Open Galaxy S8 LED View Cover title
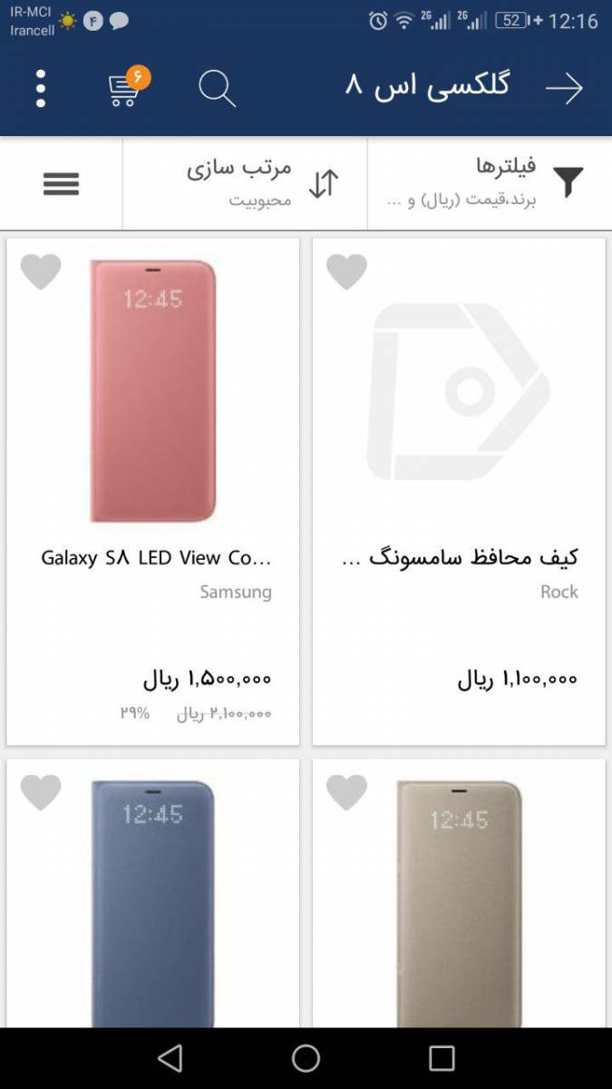 [156, 558]
